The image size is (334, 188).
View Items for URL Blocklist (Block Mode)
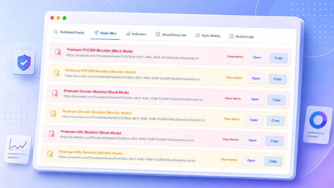click(x=230, y=140)
